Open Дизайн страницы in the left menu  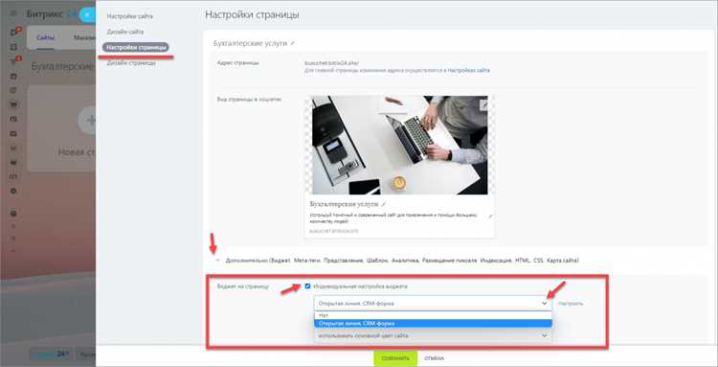131,63
